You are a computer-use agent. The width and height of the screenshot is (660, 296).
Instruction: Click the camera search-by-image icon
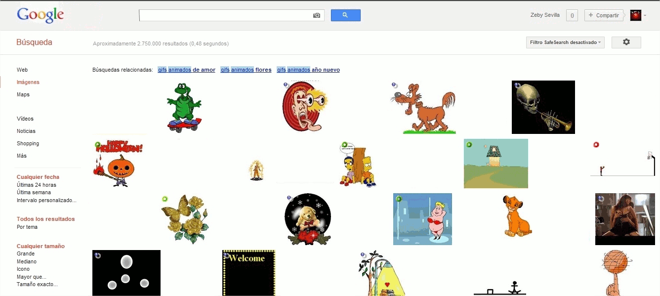coord(317,15)
